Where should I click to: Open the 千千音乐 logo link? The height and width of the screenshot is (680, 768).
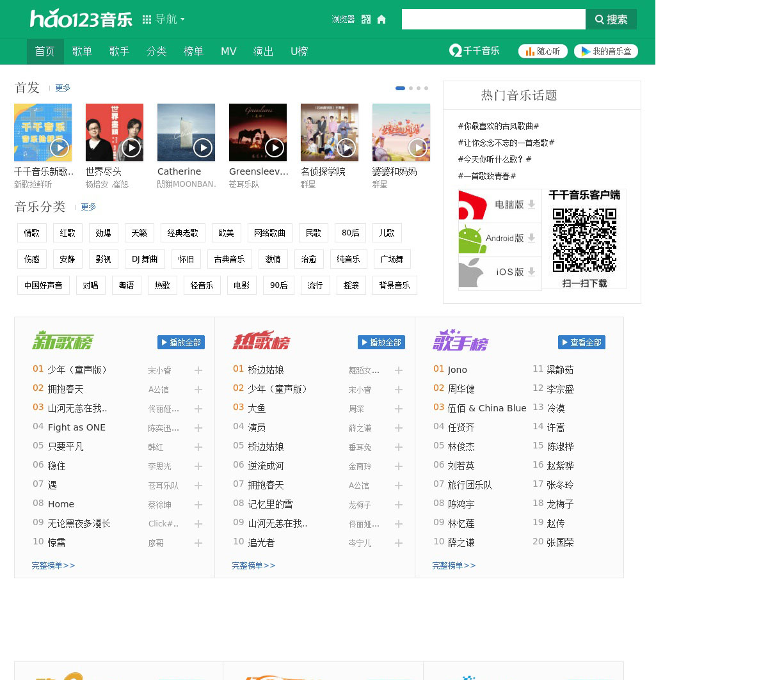click(x=474, y=51)
